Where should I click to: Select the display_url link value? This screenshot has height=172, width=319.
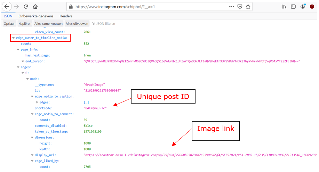pyautogui.click(x=200, y=155)
